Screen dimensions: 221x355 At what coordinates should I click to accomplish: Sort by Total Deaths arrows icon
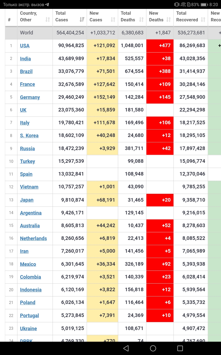[x=141, y=20]
